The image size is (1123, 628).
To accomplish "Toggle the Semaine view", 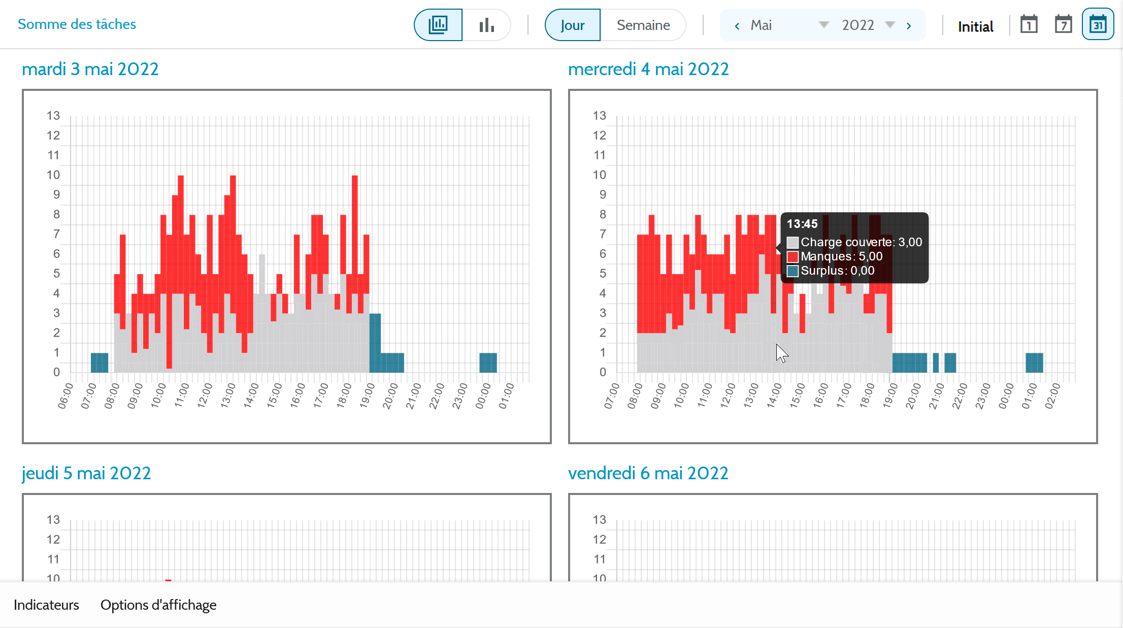I will (x=643, y=25).
